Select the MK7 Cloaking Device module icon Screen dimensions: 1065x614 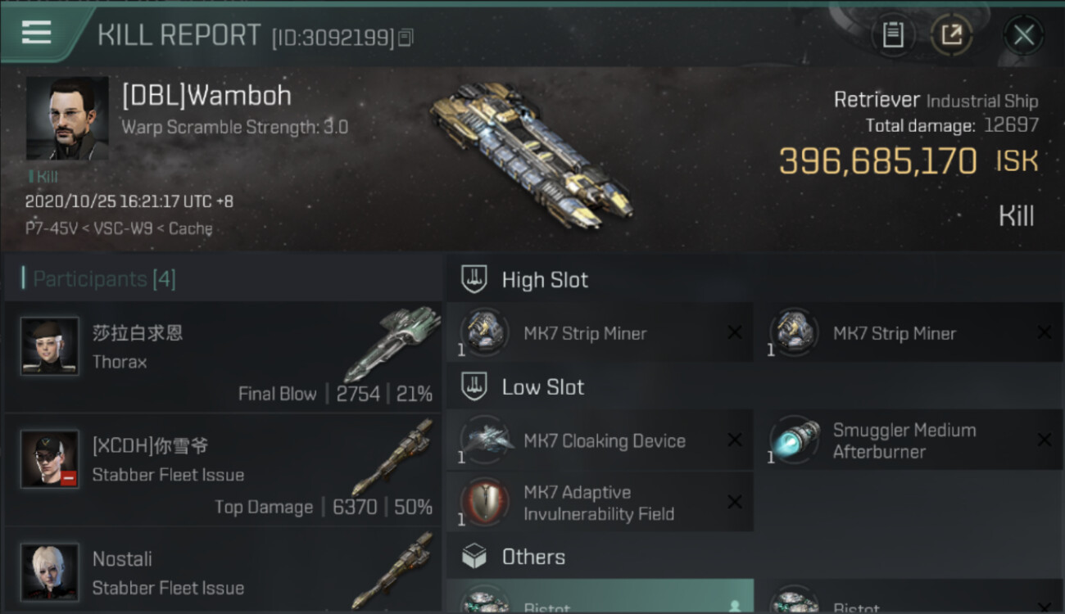(x=484, y=440)
